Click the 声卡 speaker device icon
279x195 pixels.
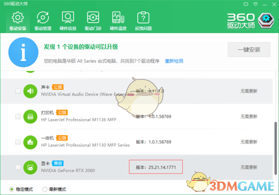coord(30,91)
